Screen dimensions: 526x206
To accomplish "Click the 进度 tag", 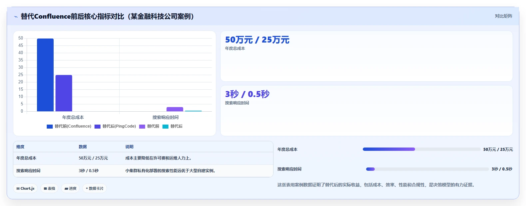I will pyautogui.click(x=70, y=188).
